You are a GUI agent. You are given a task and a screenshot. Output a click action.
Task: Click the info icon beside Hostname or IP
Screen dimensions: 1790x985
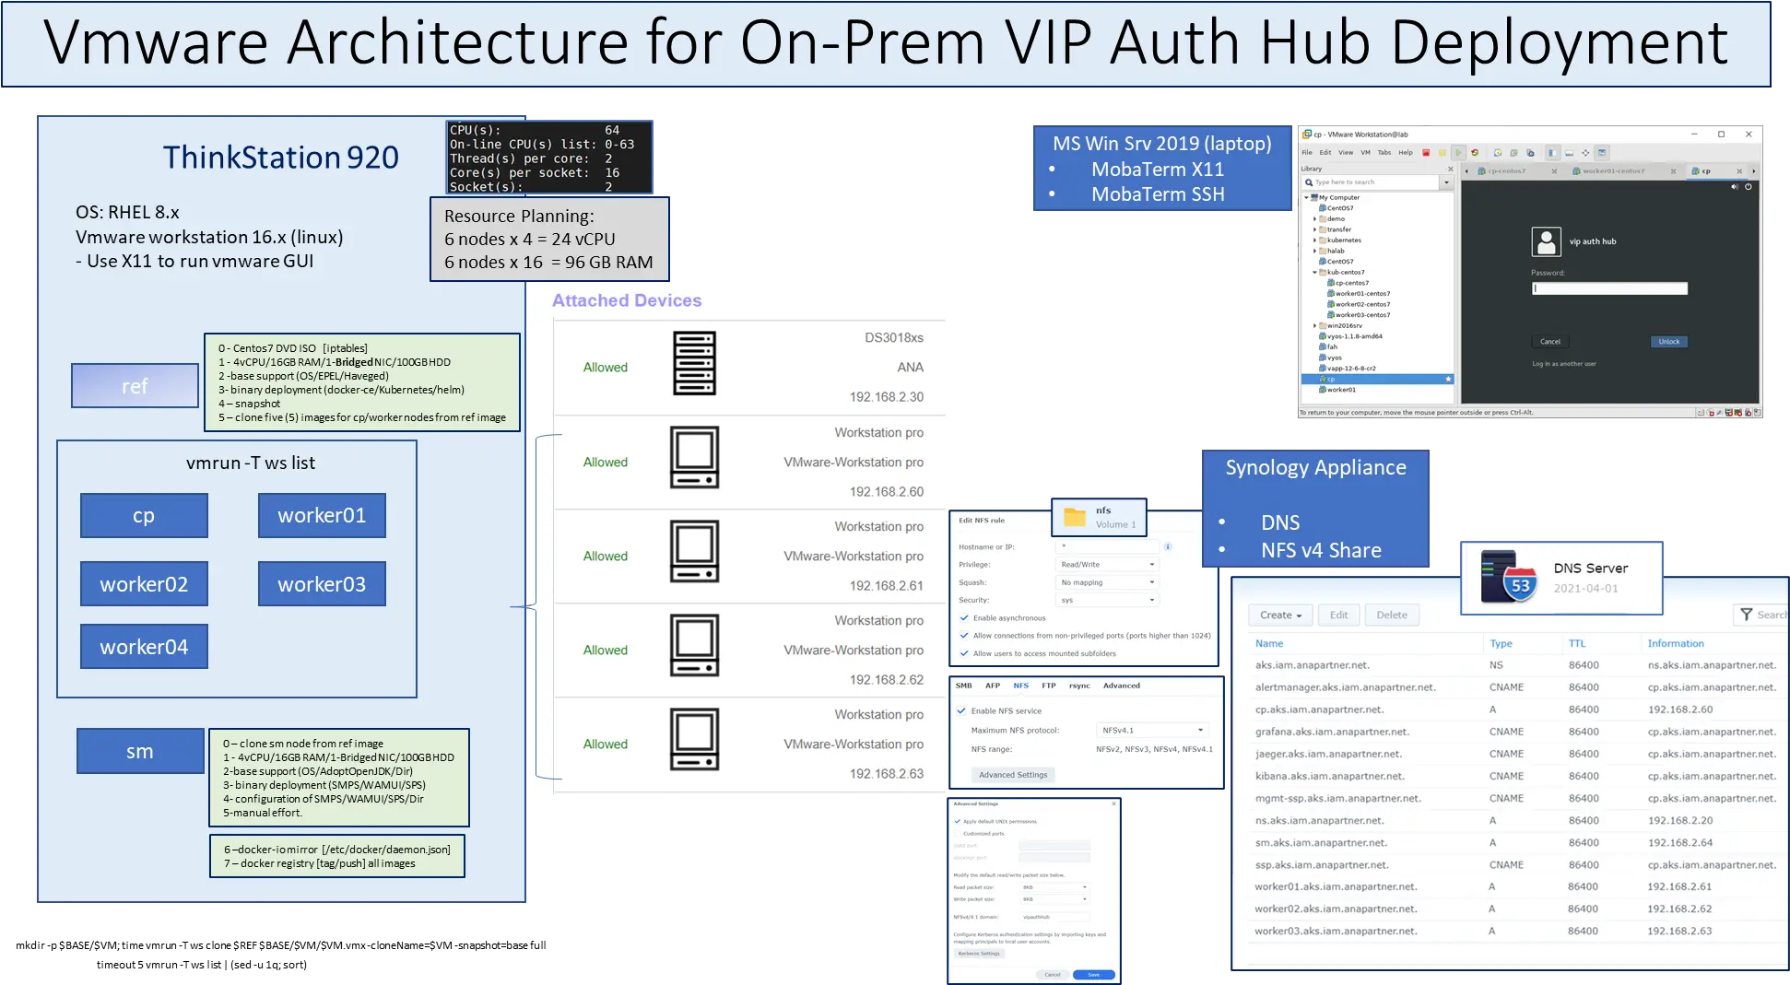(1168, 546)
